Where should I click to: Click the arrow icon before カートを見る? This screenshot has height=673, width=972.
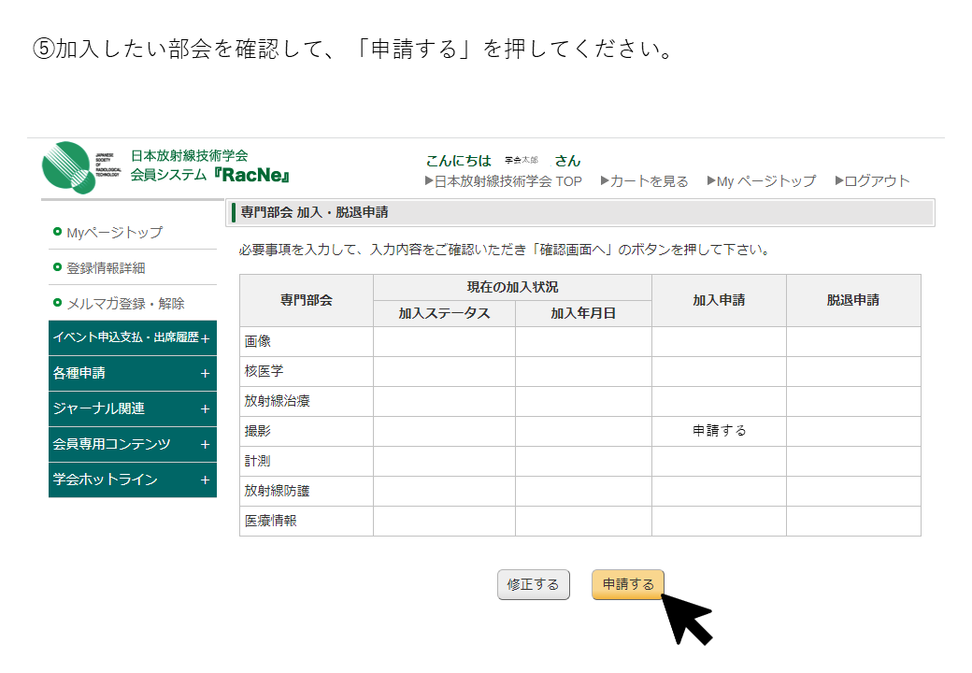(x=605, y=181)
